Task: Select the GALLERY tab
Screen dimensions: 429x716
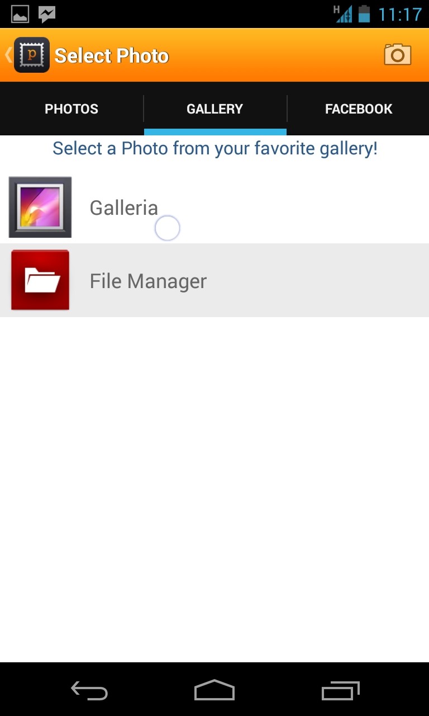Action: tap(215, 109)
